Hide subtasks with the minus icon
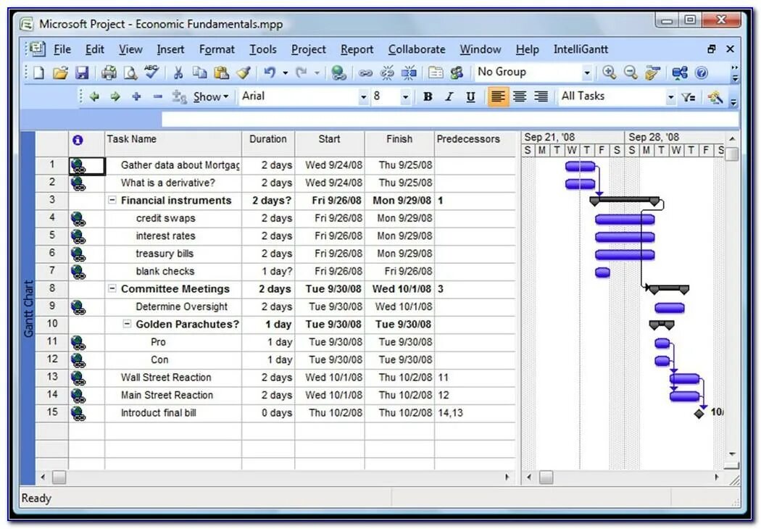Screen dimensions: 761x529 158,96
